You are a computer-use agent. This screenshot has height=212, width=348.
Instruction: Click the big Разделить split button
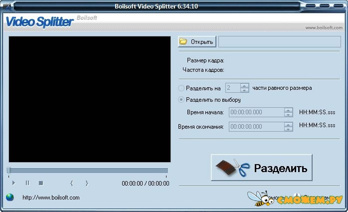pyautogui.click(x=261, y=168)
